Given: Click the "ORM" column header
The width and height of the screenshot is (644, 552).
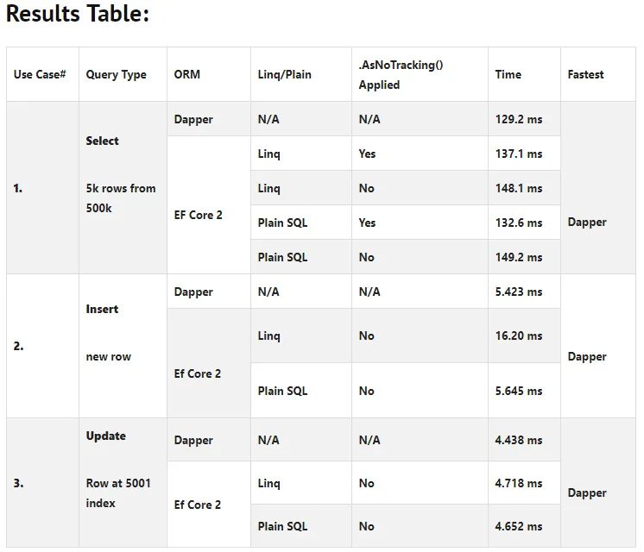Looking at the screenshot, I should tap(186, 75).
